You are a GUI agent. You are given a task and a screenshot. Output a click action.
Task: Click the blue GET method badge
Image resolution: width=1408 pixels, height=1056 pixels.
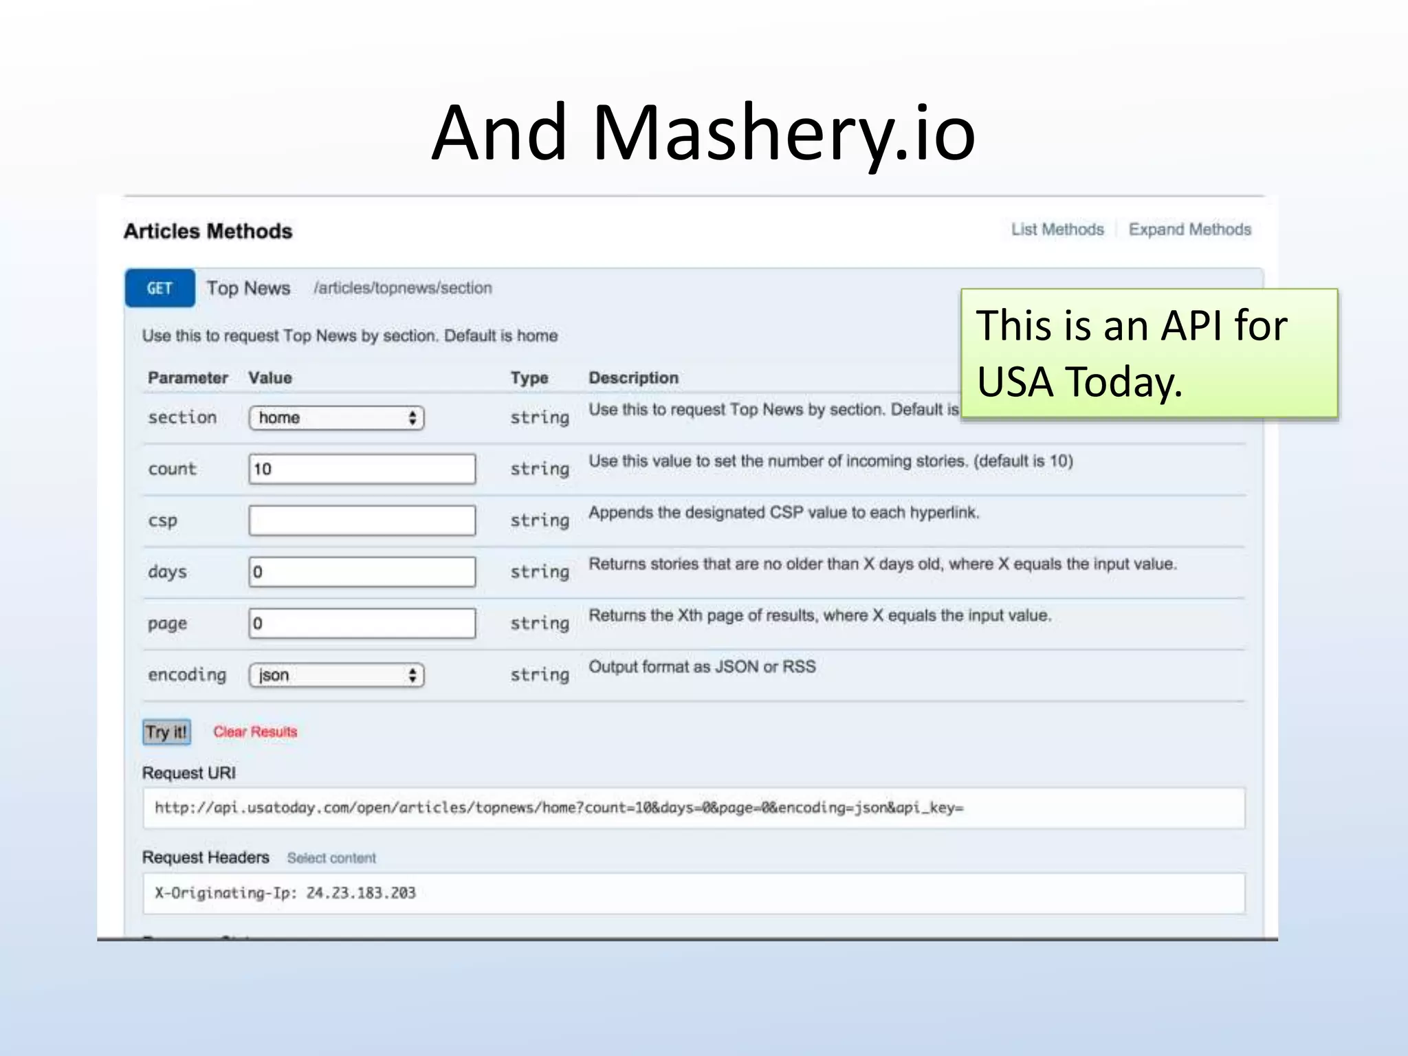159,288
